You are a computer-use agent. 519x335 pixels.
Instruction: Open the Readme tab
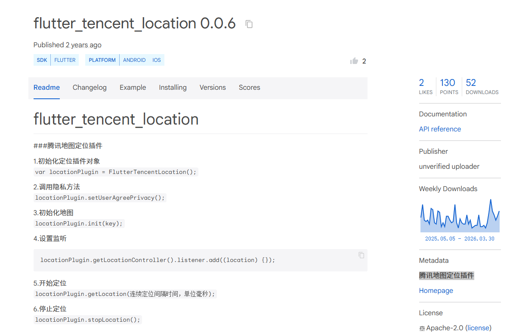[x=46, y=88]
